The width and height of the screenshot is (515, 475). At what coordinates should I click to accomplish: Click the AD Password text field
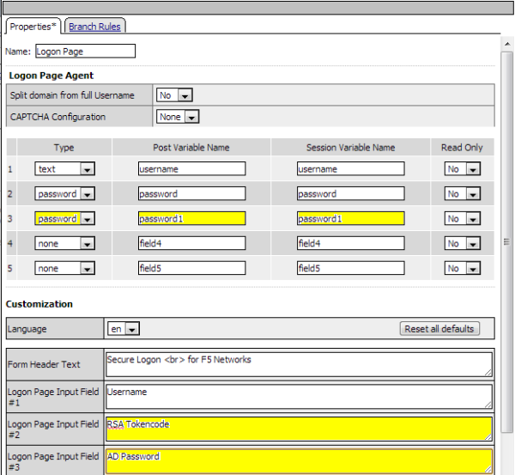[x=299, y=460]
